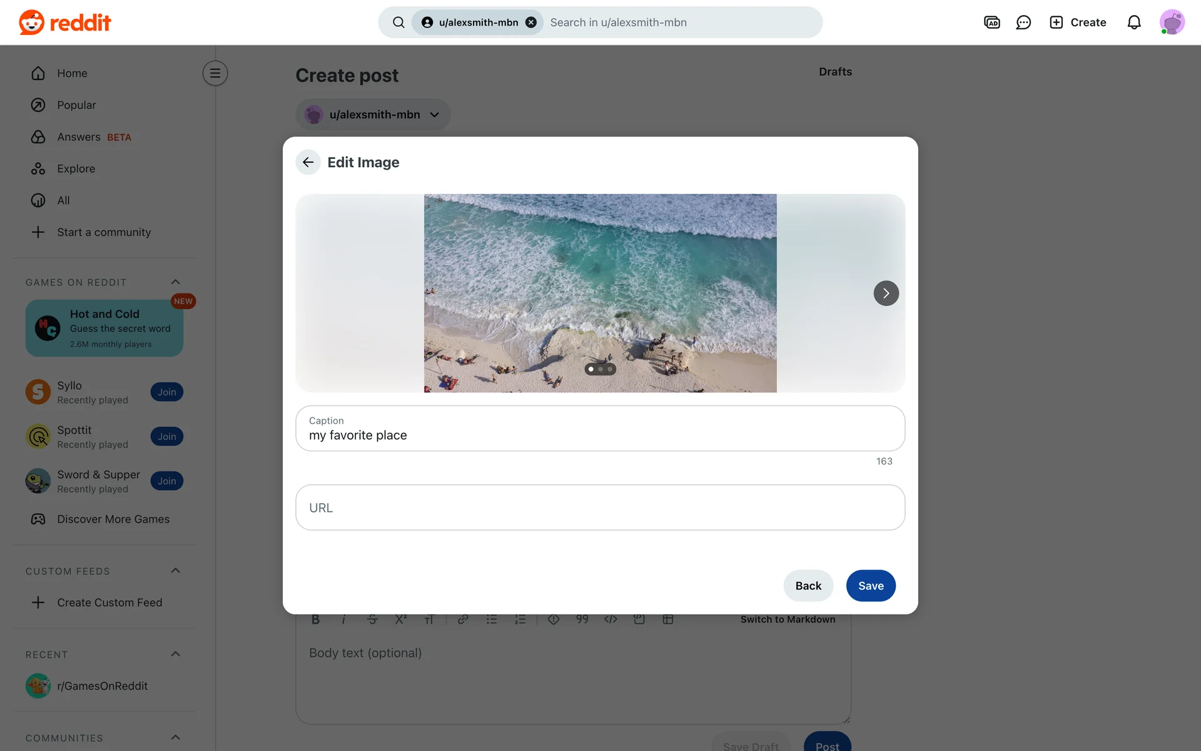Select the first image carousel dot
The image size is (1201, 751).
[x=591, y=369]
